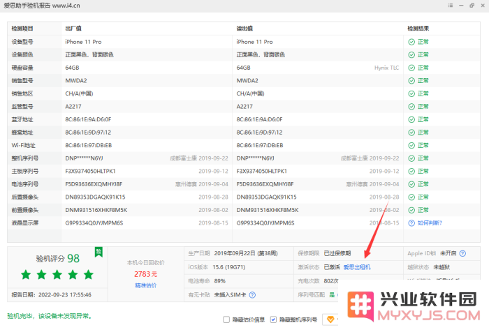
Task: Click the green check icon for 蜂窝地址
Action: coord(411,133)
